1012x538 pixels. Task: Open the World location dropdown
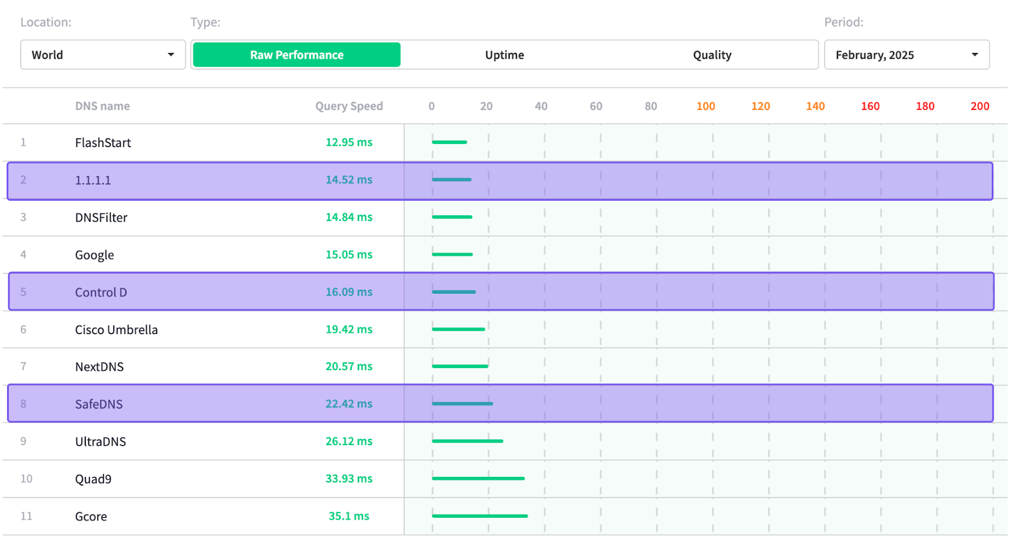(x=103, y=55)
